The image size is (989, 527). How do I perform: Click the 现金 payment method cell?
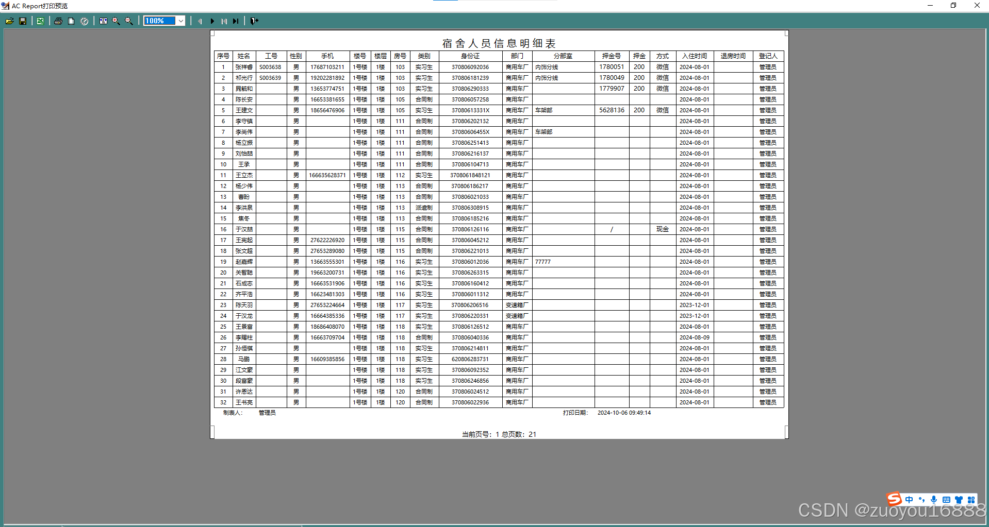pyautogui.click(x=663, y=229)
